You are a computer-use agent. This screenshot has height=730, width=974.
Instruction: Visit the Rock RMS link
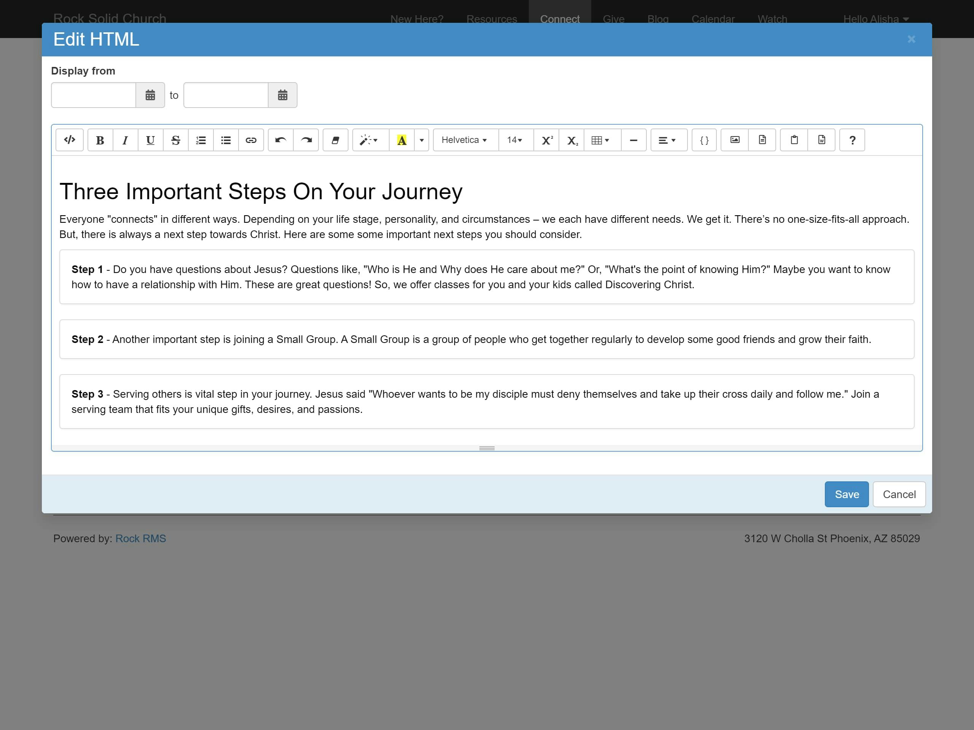(x=140, y=538)
